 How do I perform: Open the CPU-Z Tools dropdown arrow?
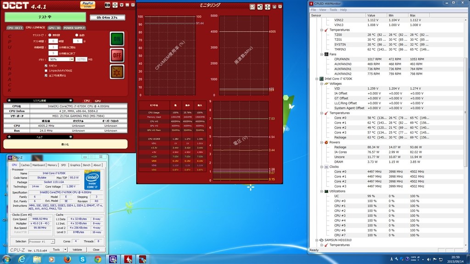tap(65, 249)
